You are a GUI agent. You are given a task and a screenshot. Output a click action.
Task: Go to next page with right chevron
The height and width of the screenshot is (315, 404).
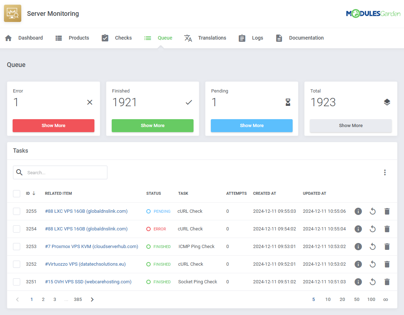pyautogui.click(x=92, y=299)
